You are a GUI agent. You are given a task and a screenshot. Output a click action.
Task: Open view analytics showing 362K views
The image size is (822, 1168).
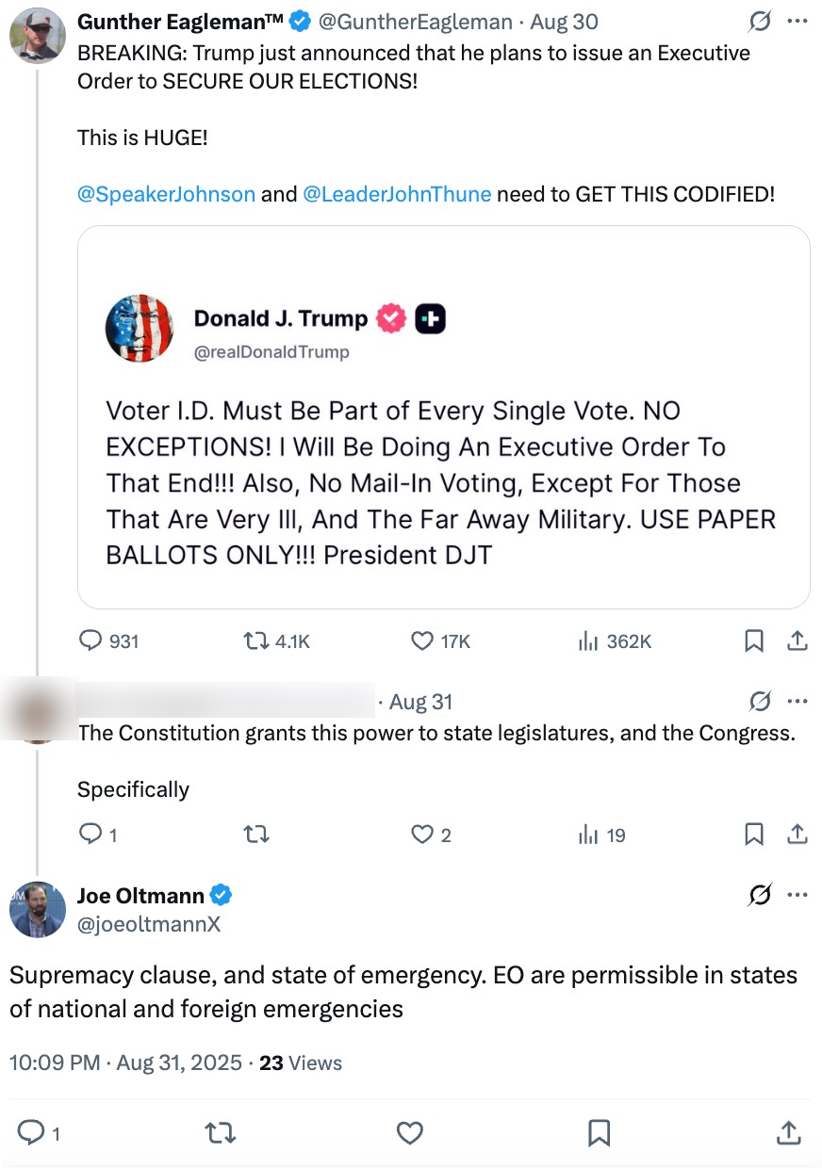587,641
